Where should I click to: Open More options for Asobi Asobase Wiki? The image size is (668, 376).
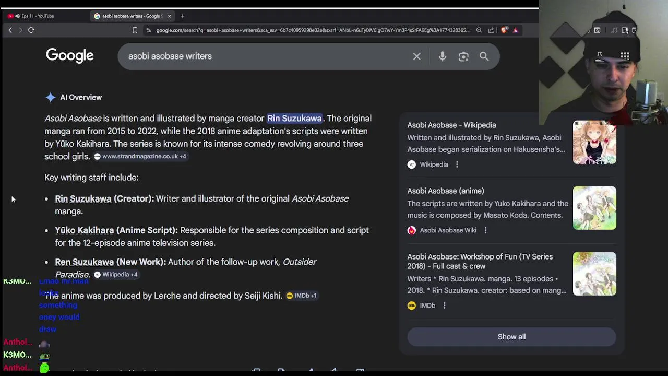pyautogui.click(x=485, y=230)
